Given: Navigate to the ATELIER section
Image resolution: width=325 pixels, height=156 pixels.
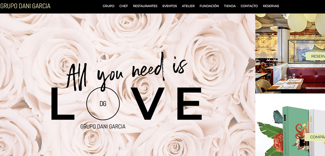Looking at the screenshot, I should tap(188, 6).
